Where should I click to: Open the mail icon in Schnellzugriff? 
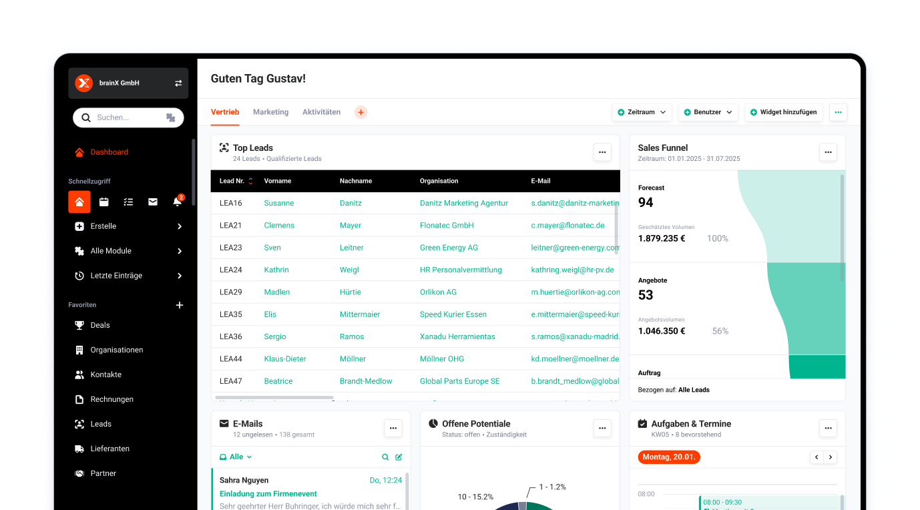pyautogui.click(x=153, y=202)
